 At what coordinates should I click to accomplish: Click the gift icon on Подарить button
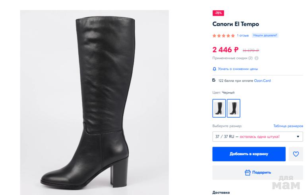(248, 172)
